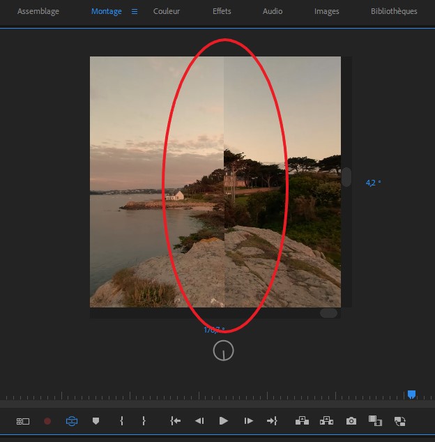Step forward one frame
The width and height of the screenshot is (435, 442).
coord(248,421)
